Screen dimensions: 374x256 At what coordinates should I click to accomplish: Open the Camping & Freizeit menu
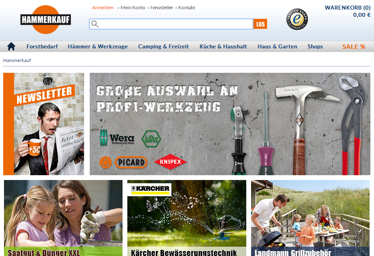tap(163, 46)
